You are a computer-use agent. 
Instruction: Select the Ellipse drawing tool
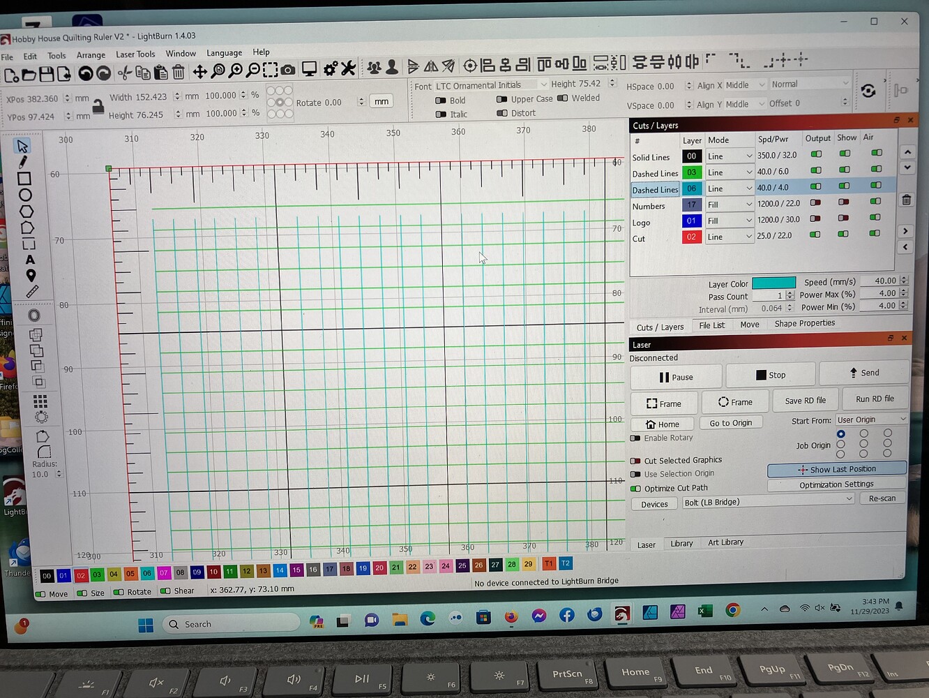pyautogui.click(x=25, y=195)
